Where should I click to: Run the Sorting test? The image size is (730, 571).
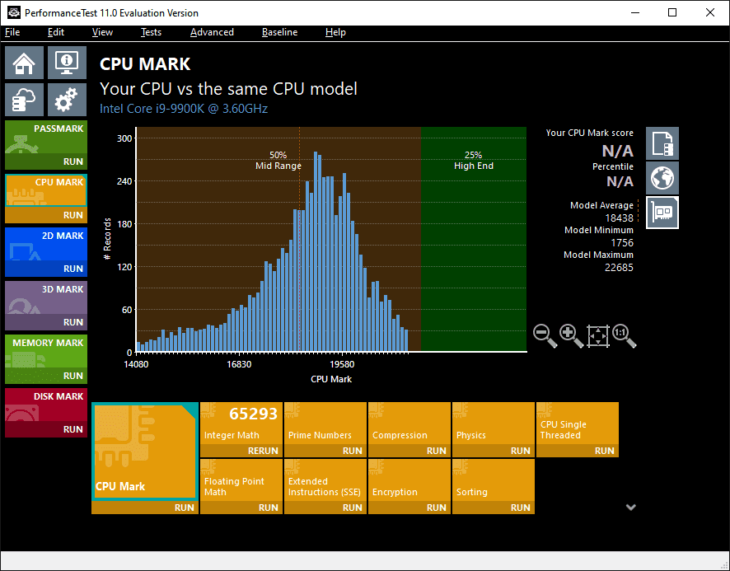click(494, 508)
